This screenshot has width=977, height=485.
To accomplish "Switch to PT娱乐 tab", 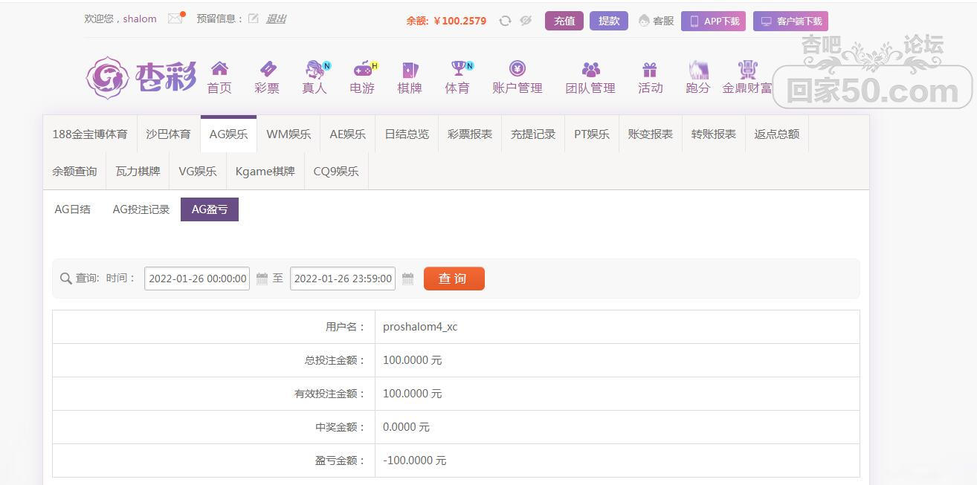I will click(592, 134).
